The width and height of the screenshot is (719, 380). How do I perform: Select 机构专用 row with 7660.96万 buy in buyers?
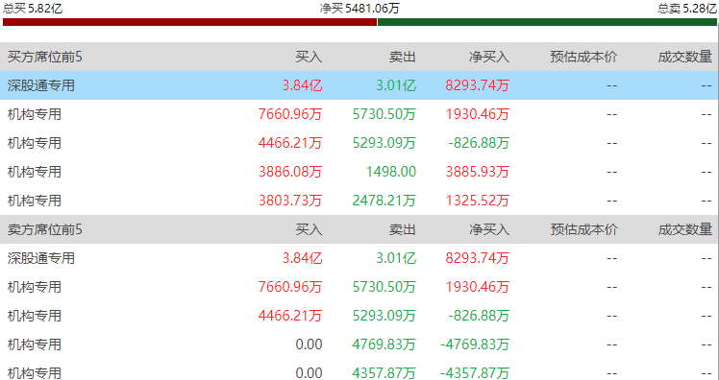[x=359, y=114]
